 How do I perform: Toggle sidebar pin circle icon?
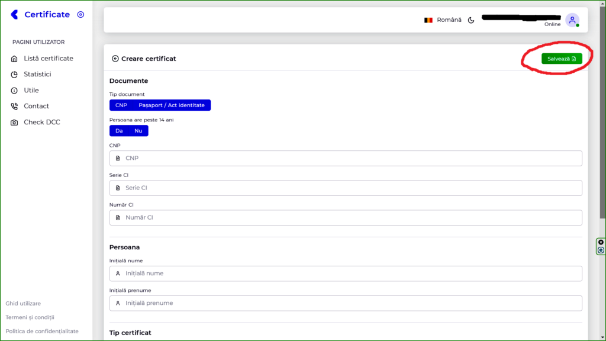pos(81,15)
